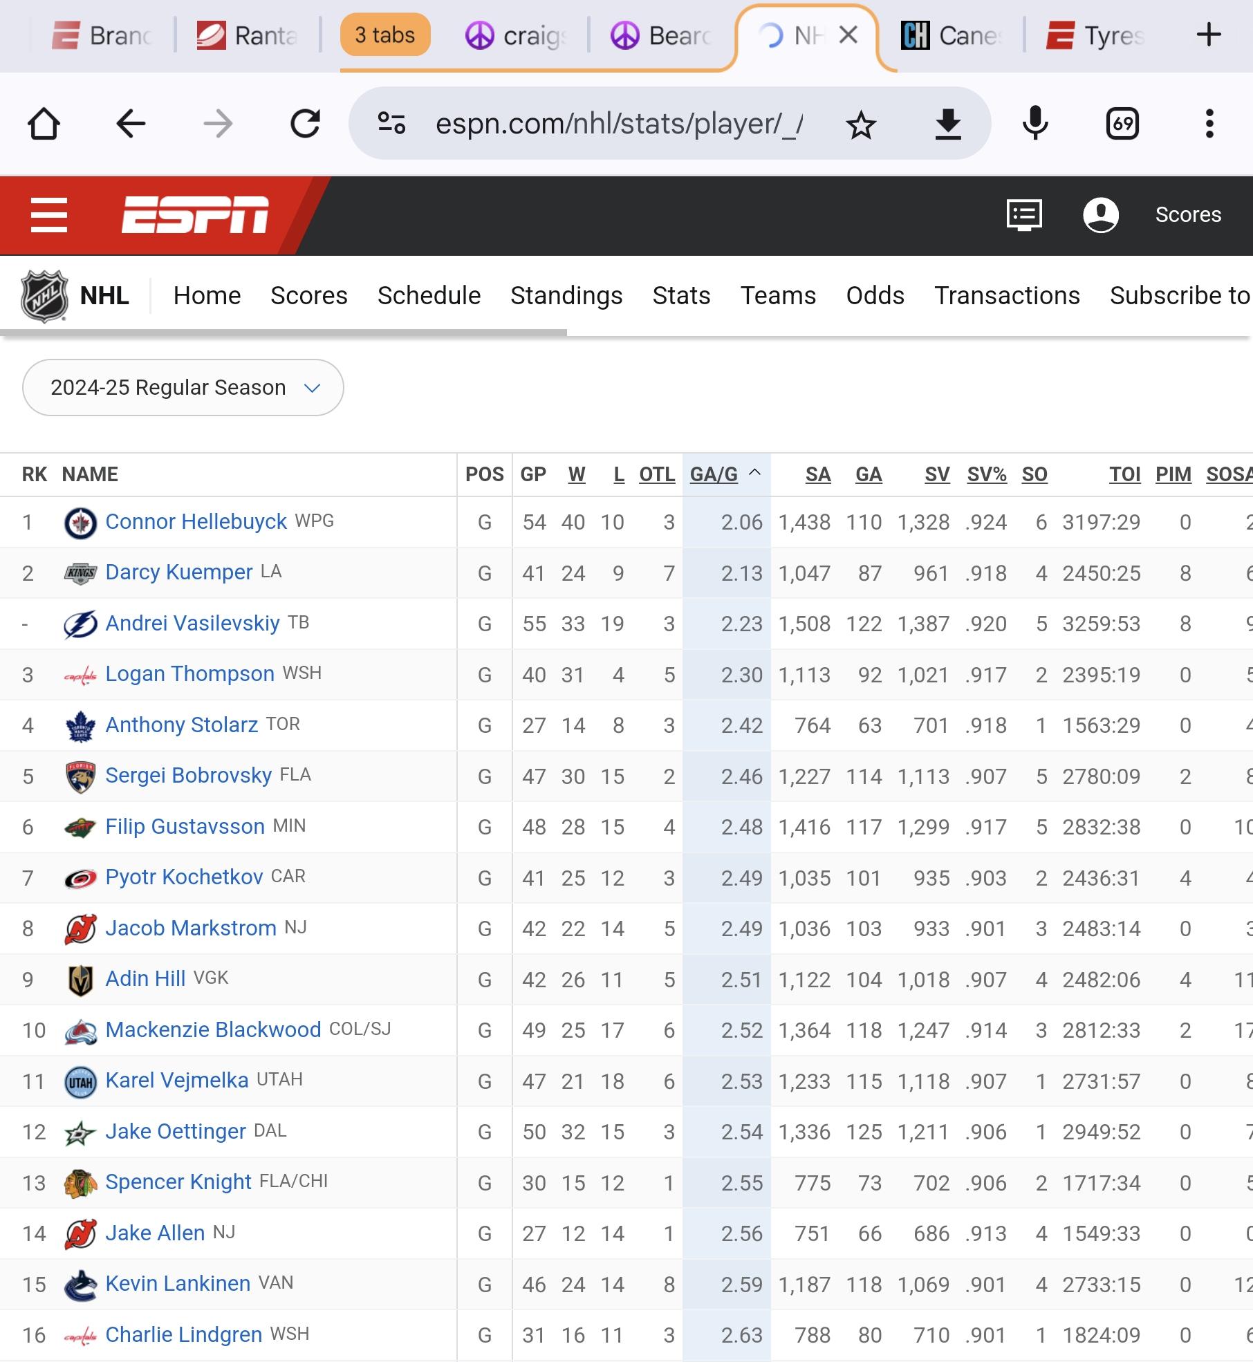Open the Stats nav item
The height and width of the screenshot is (1362, 1253).
(681, 296)
